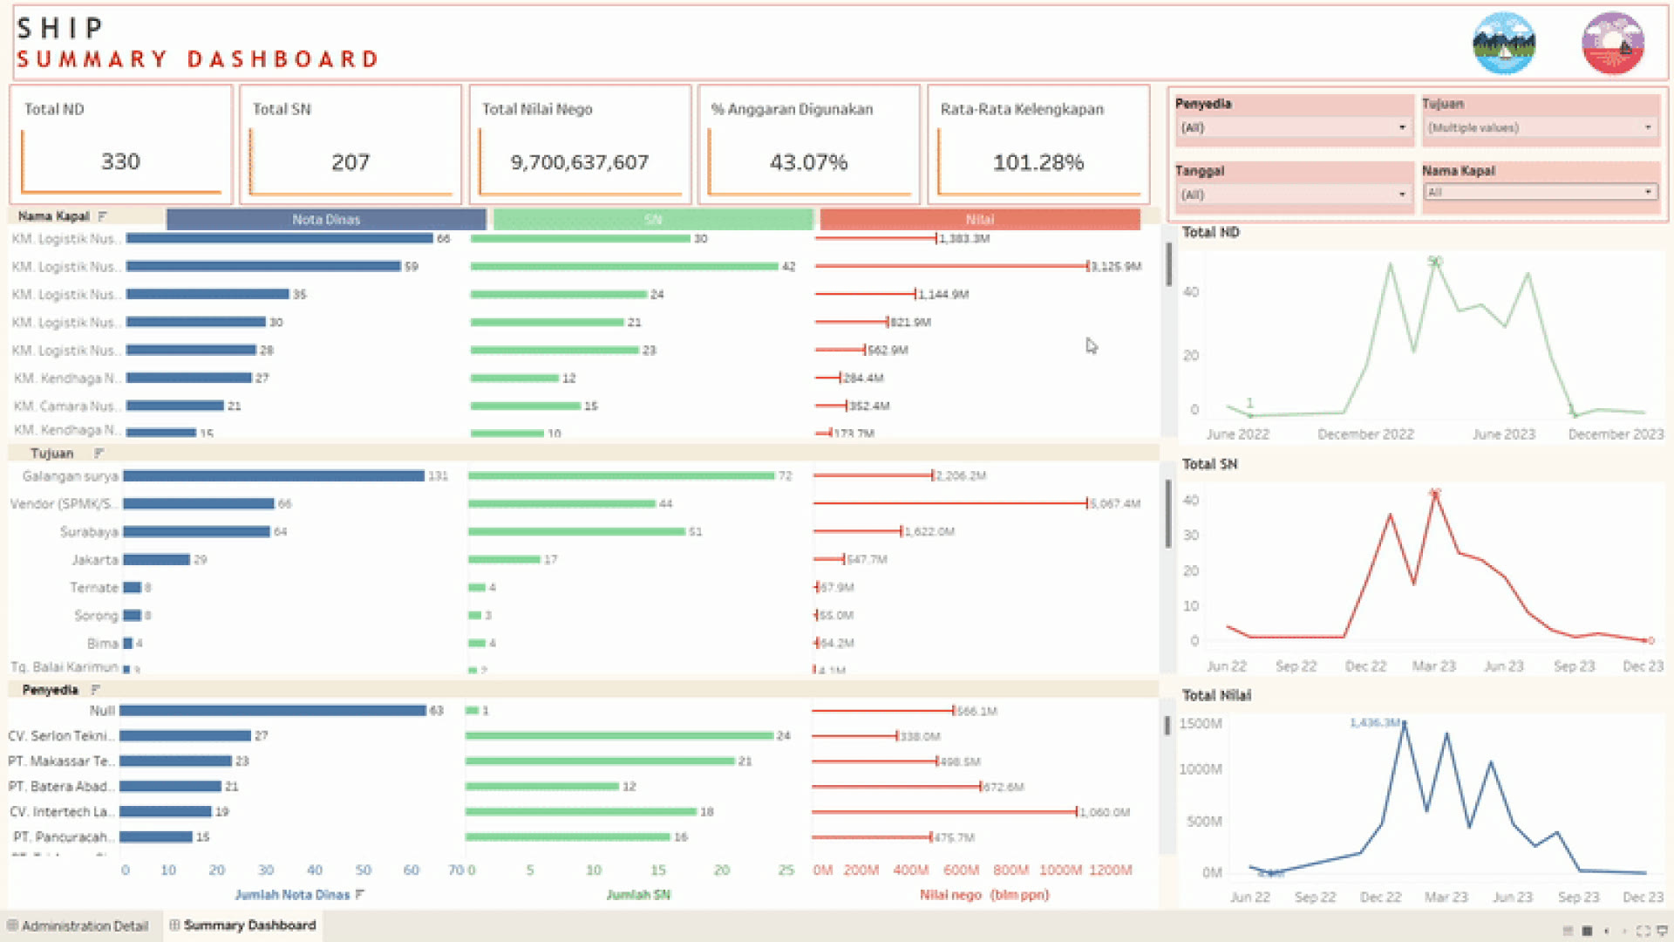Viewport: 1674px width, 942px height.
Task: Click the Nama Kapal section vertical scrollbar
Action: (1168, 264)
